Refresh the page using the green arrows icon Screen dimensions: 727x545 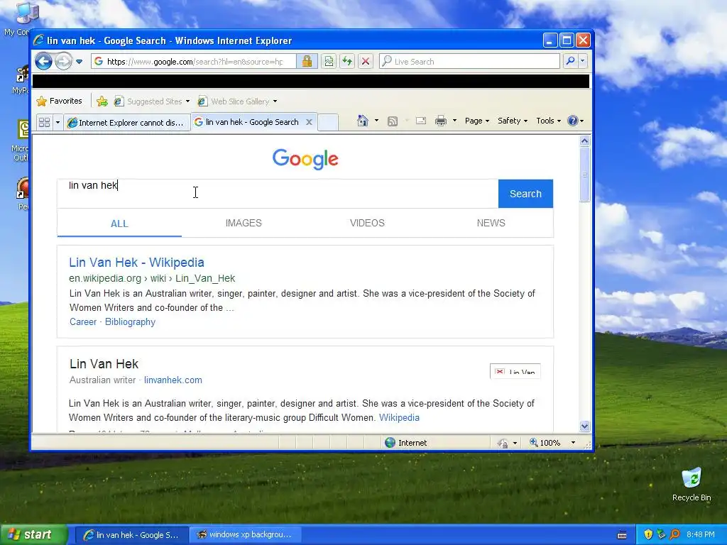[347, 61]
